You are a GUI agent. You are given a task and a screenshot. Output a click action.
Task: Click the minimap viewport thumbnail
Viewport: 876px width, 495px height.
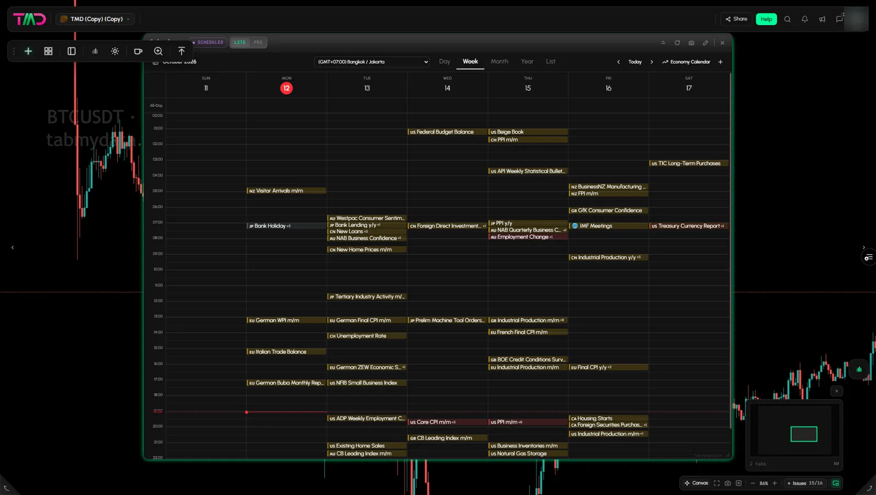[804, 434]
